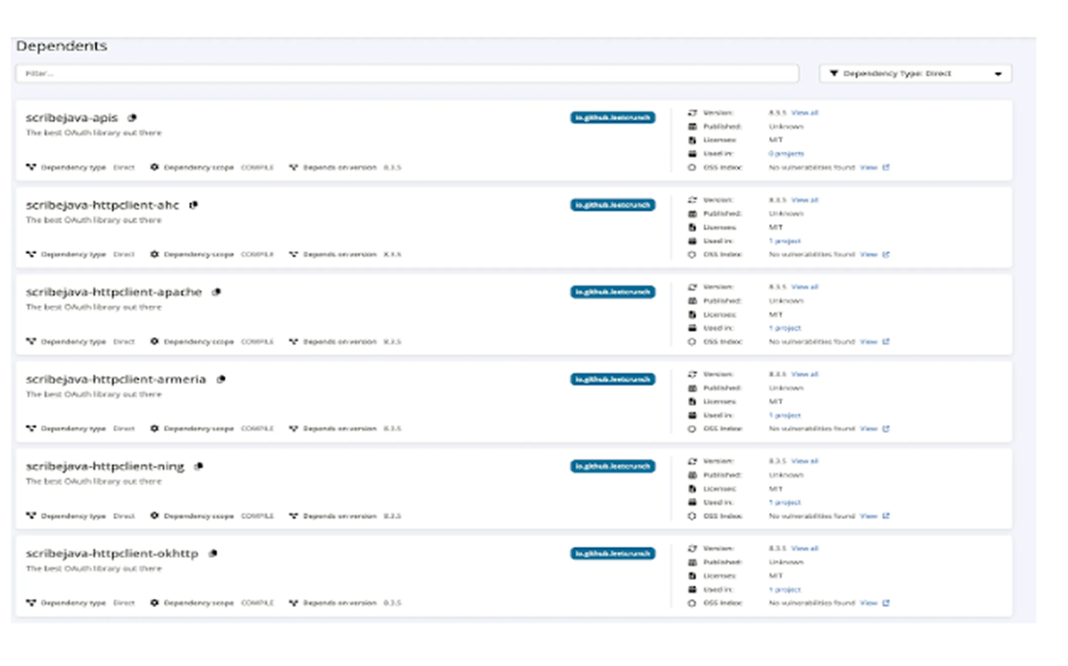Click copy icon next to scribejava-httpclient-apache

216,292
